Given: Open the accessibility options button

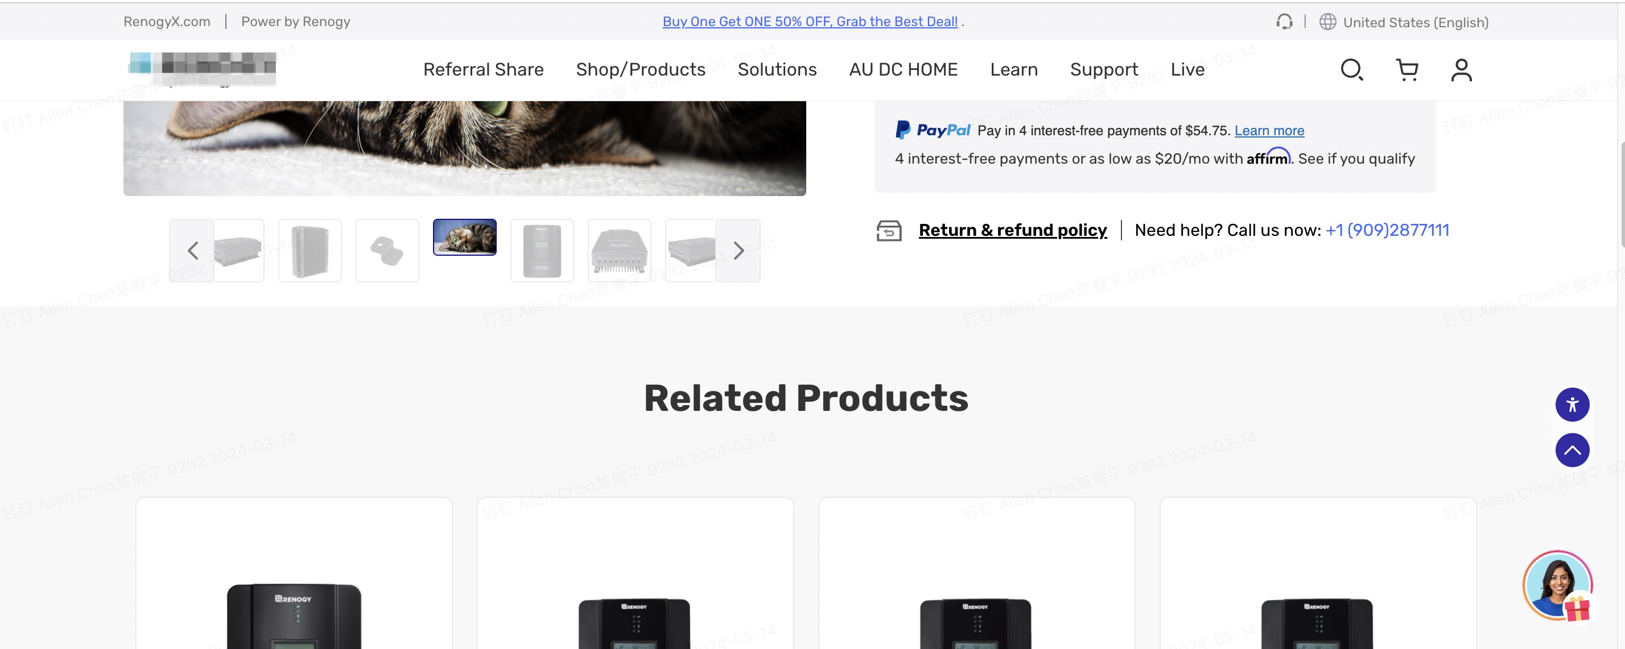Looking at the screenshot, I should tap(1572, 405).
